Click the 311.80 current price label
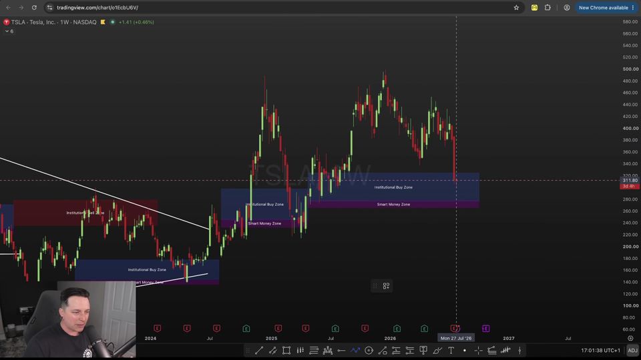The image size is (641, 360). pos(630,181)
